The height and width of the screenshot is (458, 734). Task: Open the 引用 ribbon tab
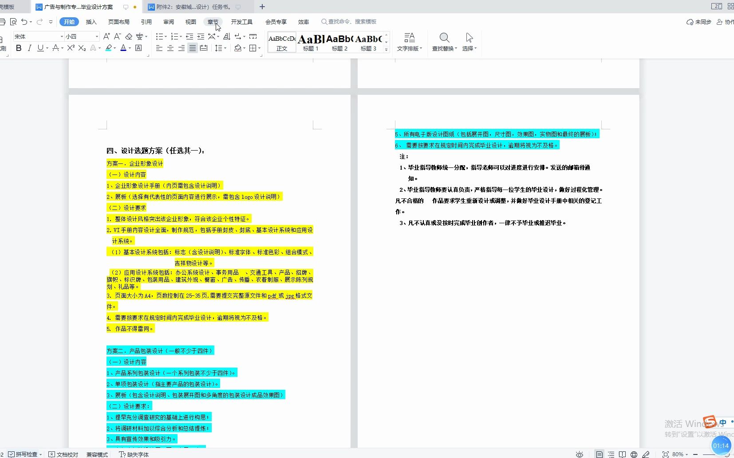pos(146,22)
